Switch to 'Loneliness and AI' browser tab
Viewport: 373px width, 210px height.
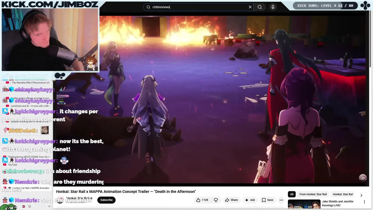pos(28,106)
